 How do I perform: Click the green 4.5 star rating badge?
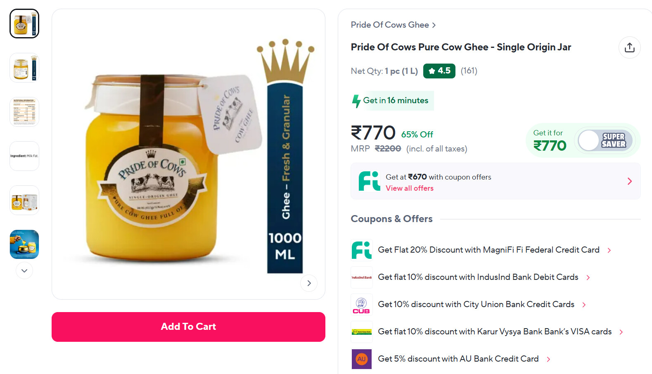[439, 71]
